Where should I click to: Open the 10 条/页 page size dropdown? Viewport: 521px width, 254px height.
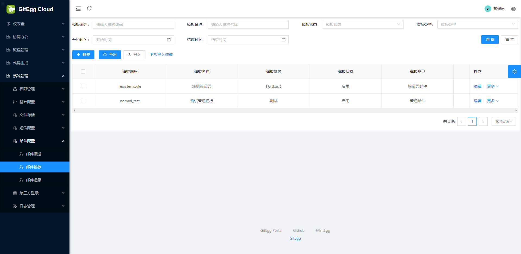(504, 121)
